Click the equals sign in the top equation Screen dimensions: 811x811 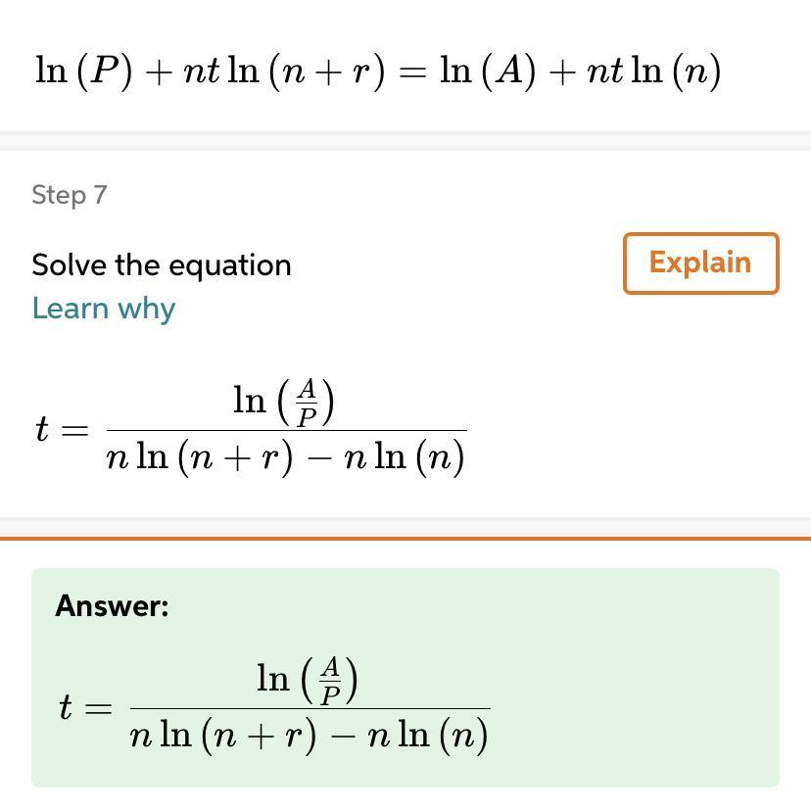coord(413,72)
